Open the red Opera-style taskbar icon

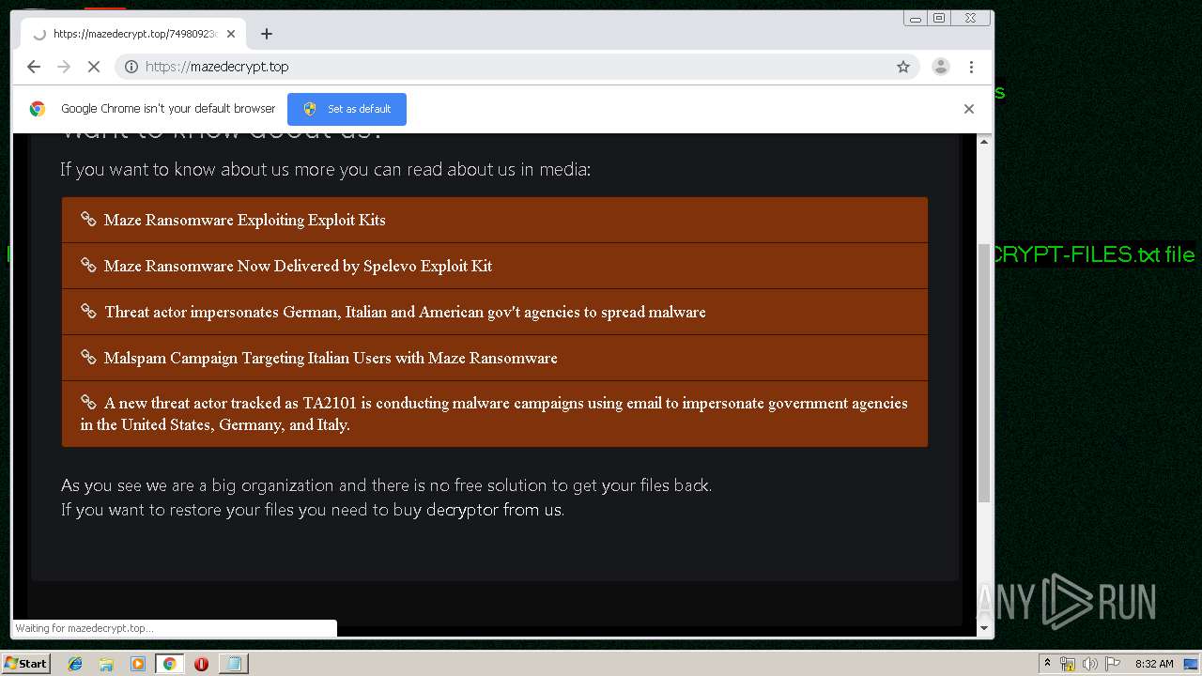coord(201,664)
